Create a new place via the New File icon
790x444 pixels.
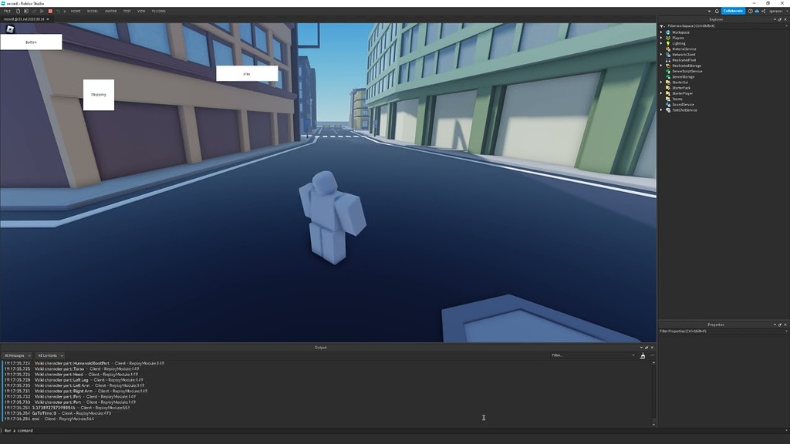coord(18,11)
